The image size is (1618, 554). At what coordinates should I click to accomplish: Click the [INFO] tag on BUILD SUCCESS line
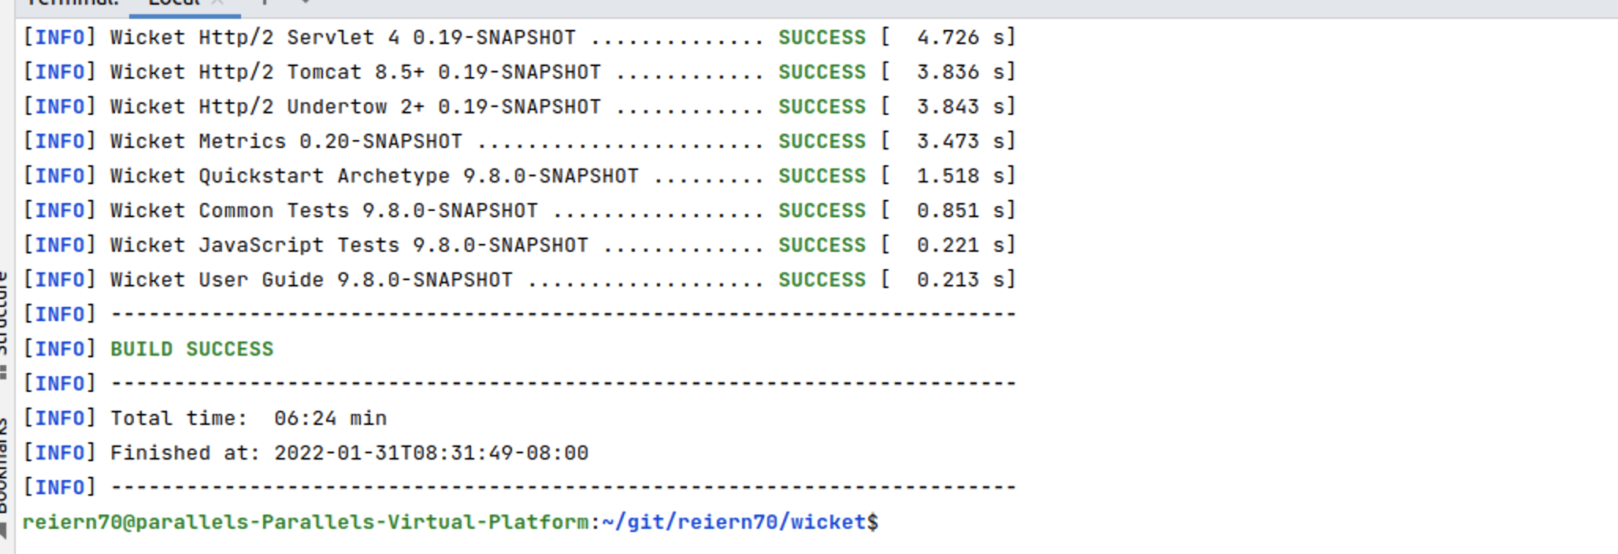pos(60,349)
